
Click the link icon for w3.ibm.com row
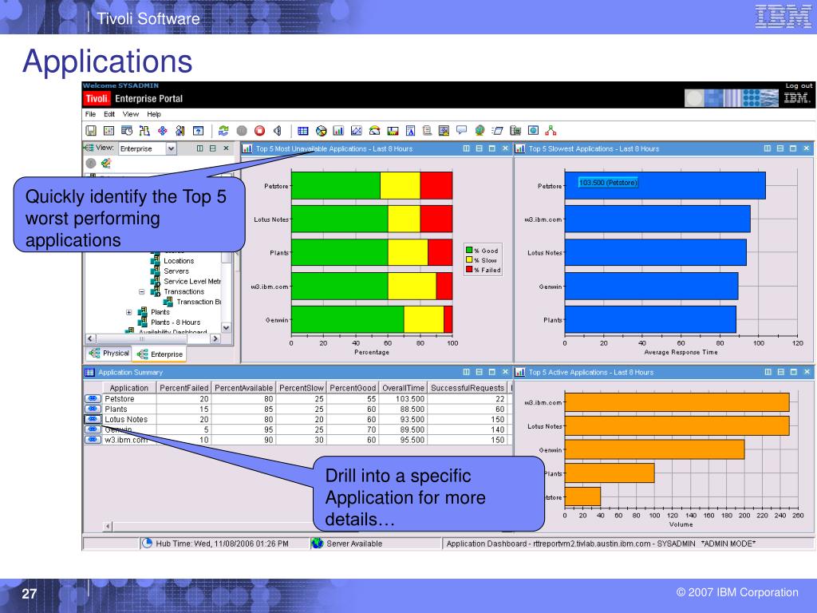point(93,440)
